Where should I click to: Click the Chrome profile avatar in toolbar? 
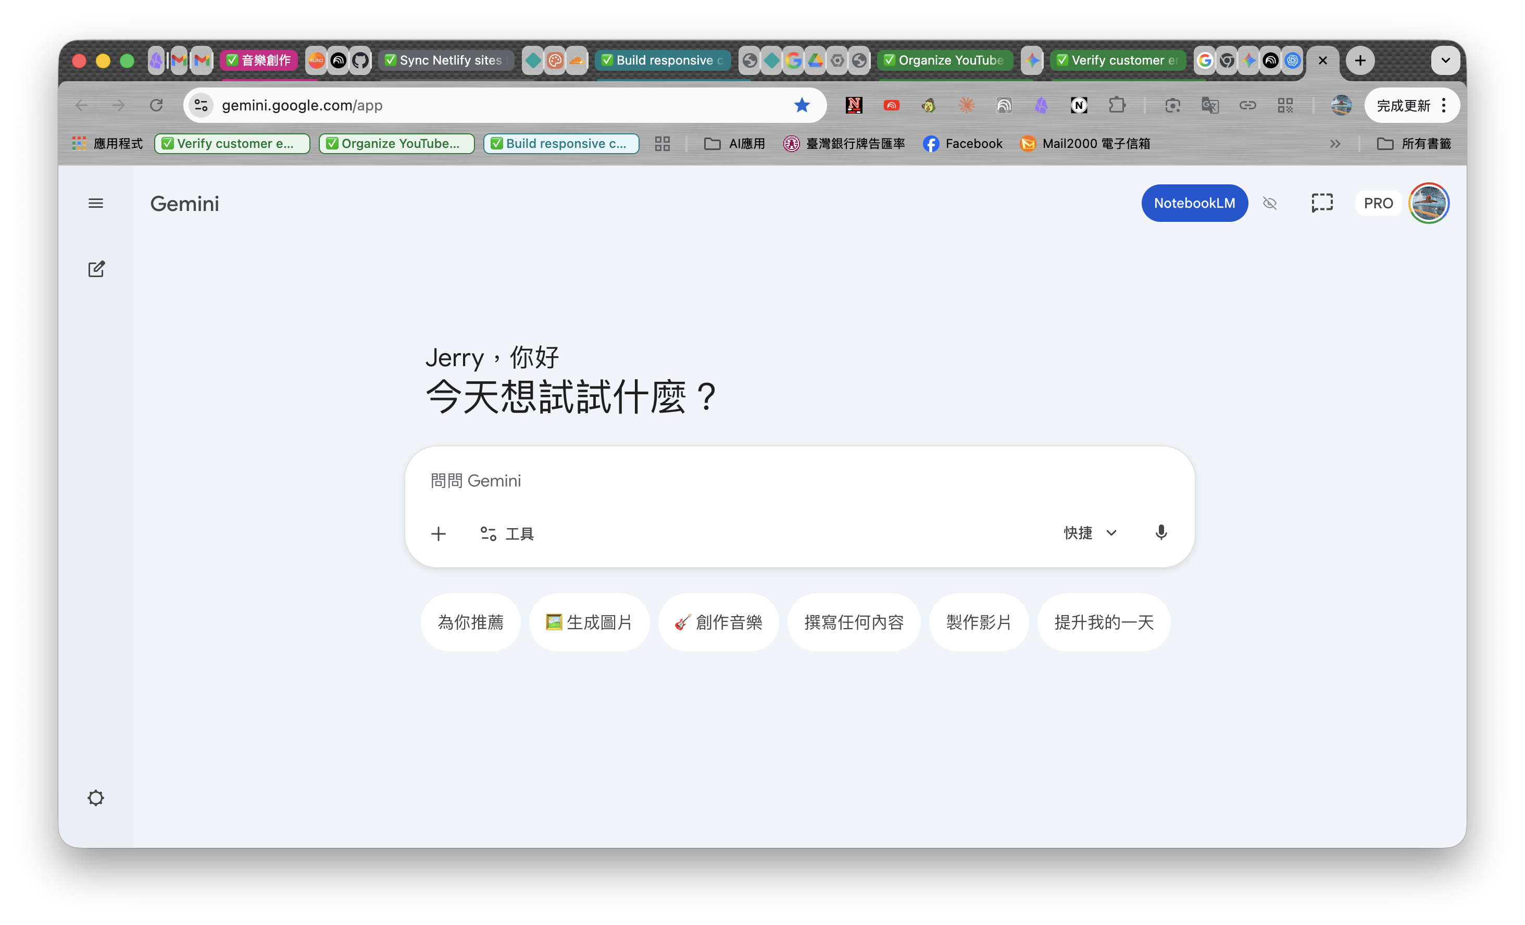point(1341,105)
